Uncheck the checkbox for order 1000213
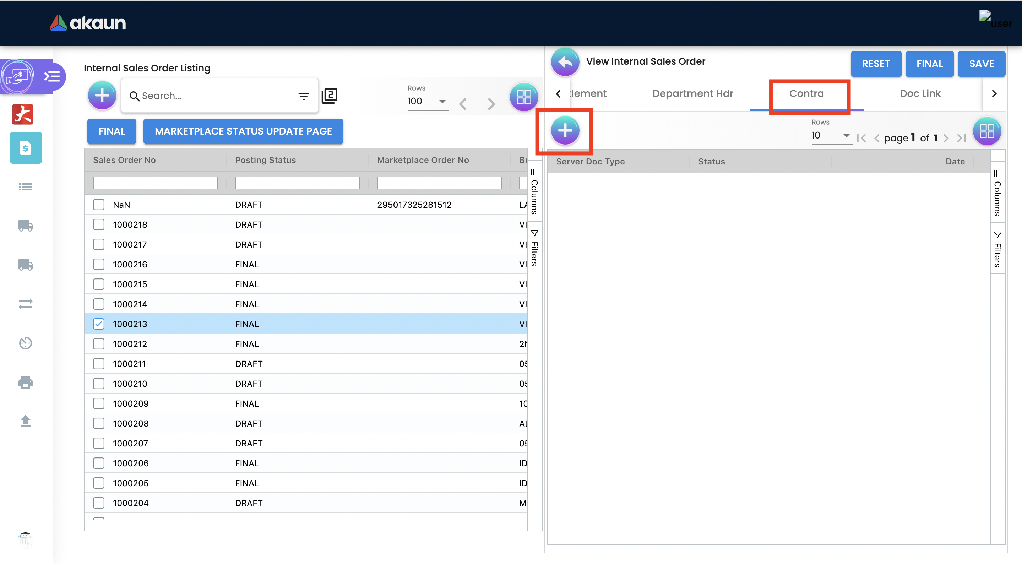The height and width of the screenshot is (564, 1022). [x=98, y=324]
